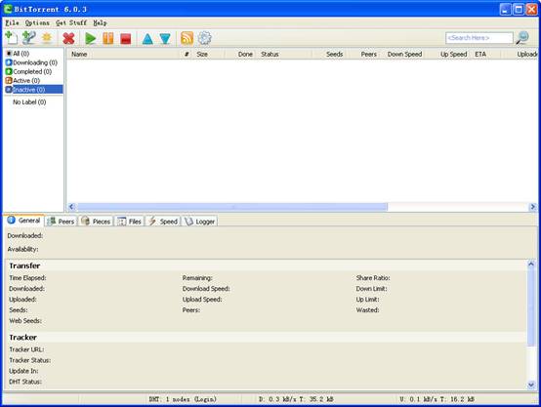
Task: Click the details pane vertical scrollbar thumb
Action: (531, 306)
